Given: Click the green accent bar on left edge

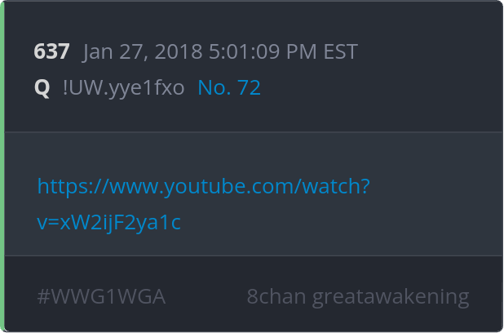Looking at the screenshot, I should (x=2, y=166).
